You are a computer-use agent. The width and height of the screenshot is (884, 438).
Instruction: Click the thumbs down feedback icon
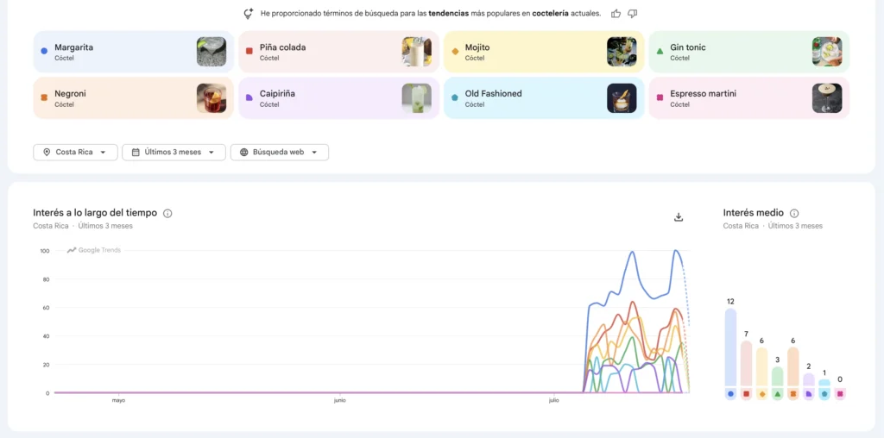633,14
